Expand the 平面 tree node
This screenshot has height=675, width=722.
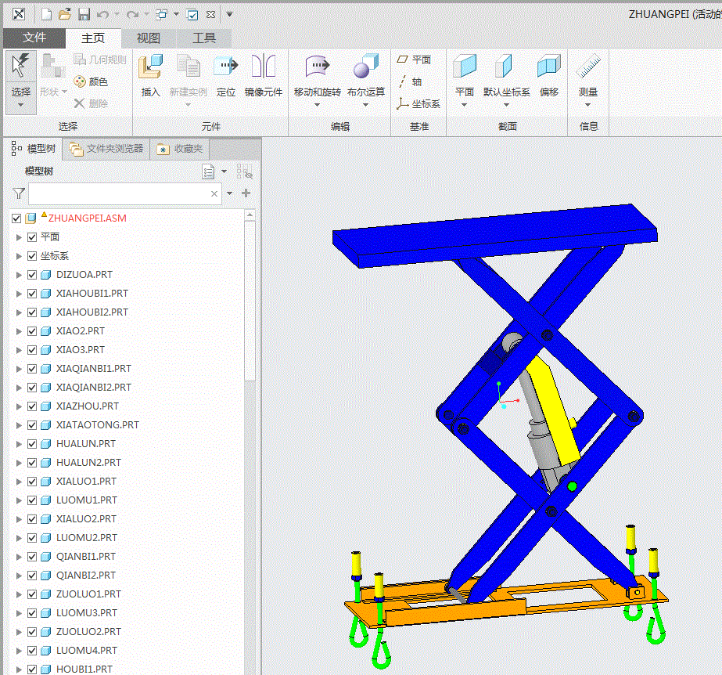[19, 237]
